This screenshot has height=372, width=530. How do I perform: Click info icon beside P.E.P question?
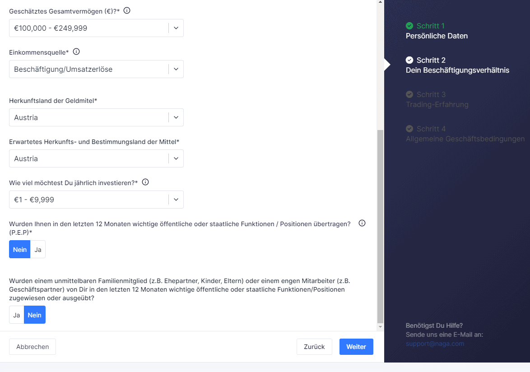(362, 223)
